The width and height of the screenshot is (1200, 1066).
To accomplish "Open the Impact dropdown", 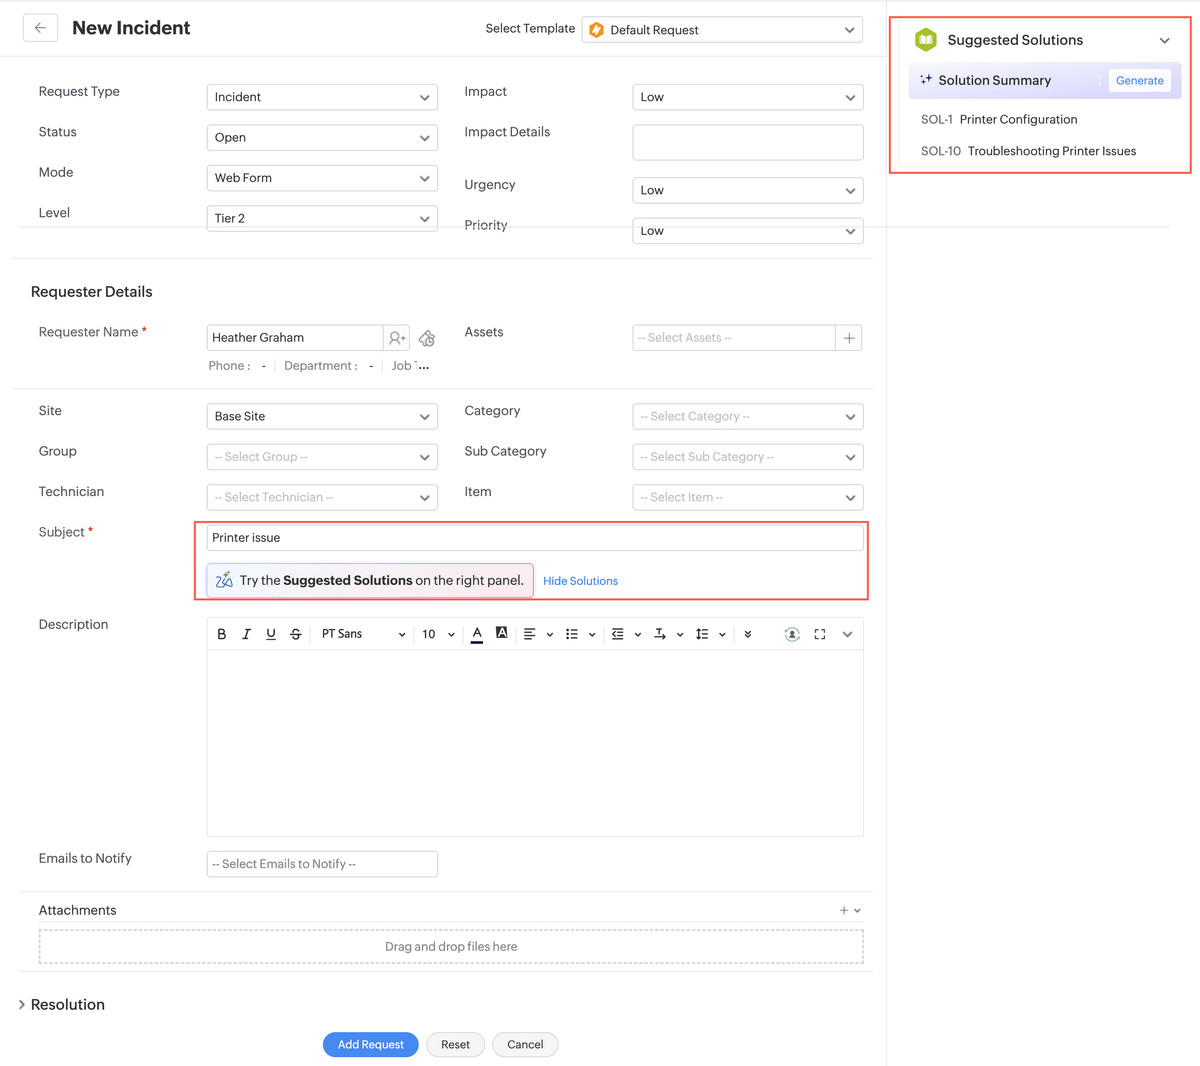I will click(748, 97).
